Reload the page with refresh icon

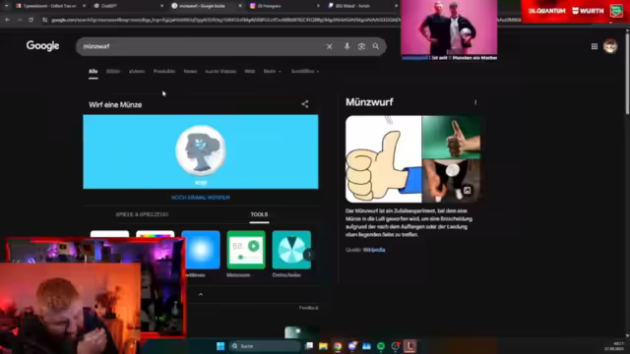(x=31, y=20)
